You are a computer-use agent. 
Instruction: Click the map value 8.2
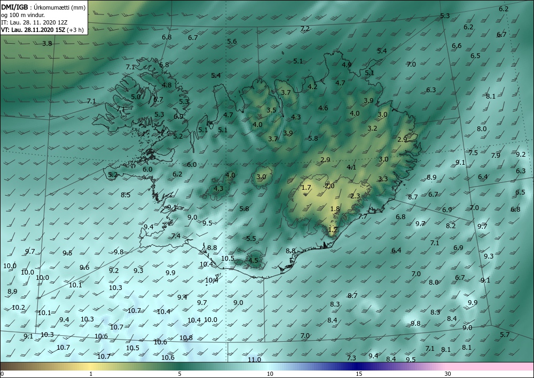451,226
